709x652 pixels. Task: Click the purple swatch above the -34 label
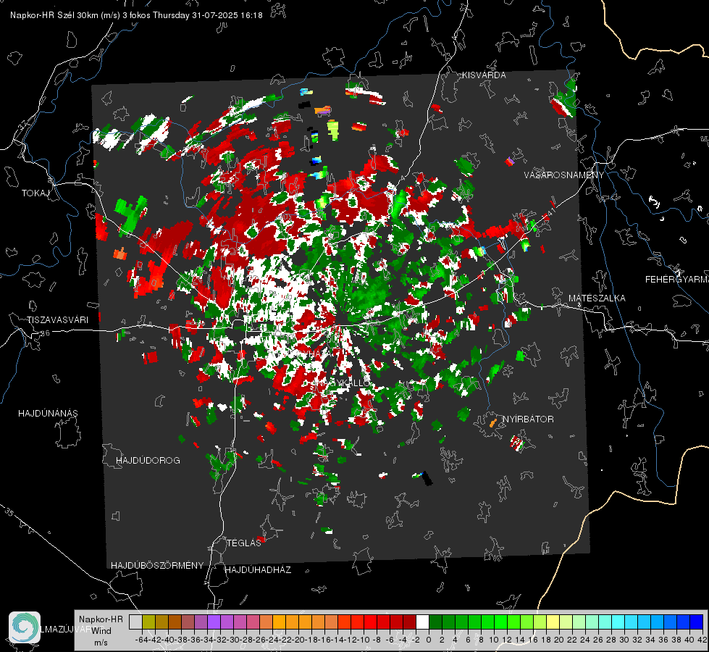214,622
